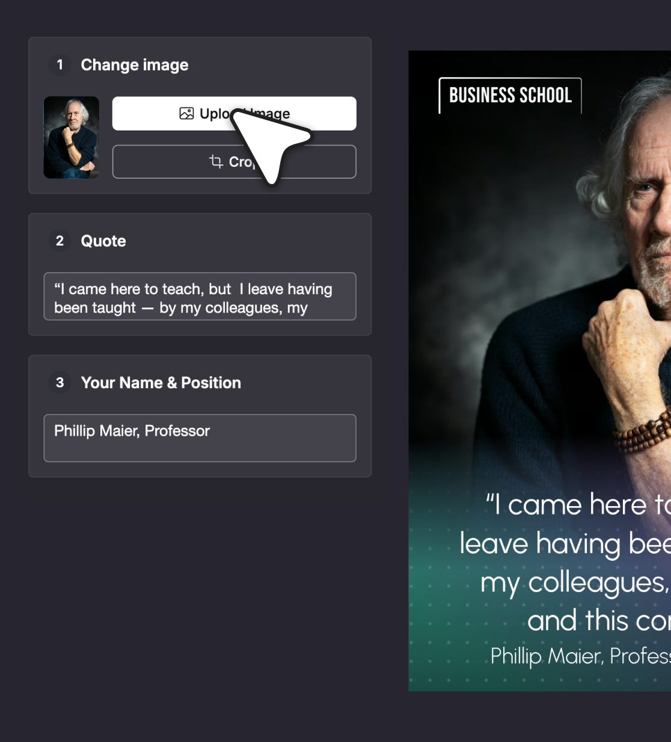671x742 pixels.
Task: Click the Crop button
Action: tap(234, 161)
